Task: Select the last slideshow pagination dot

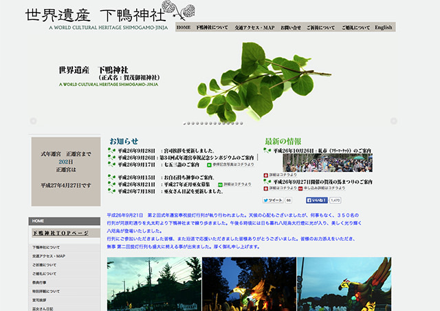Action: pyautogui.click(x=241, y=123)
